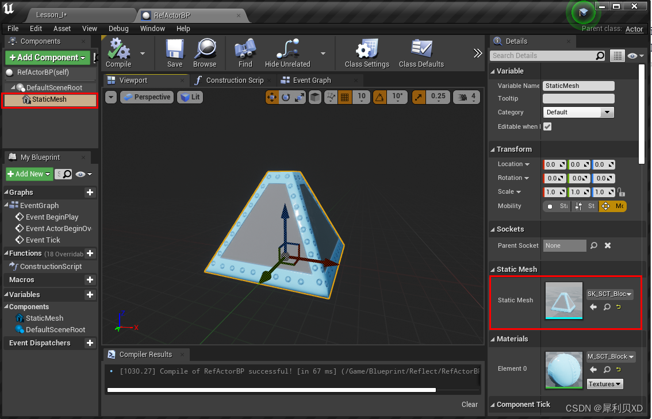
Task: Click Details panel vertical scrollbar
Action: [x=642, y=113]
